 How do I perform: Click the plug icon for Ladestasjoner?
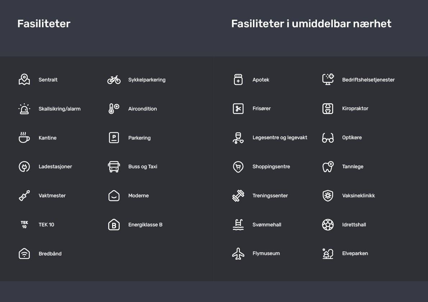point(24,167)
